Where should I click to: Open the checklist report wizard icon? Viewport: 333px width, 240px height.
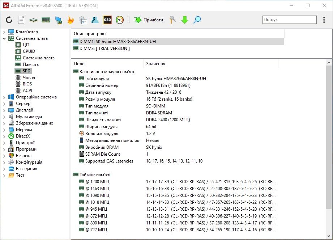point(83,20)
